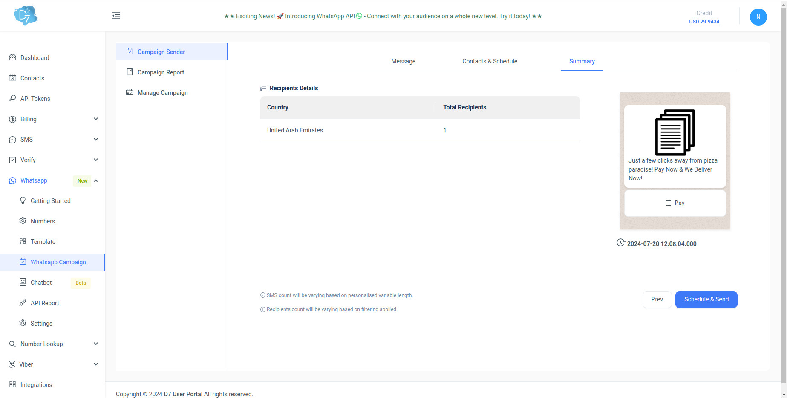Click the Pay button in message preview
Viewport: 787px width, 398px height.
coord(675,203)
